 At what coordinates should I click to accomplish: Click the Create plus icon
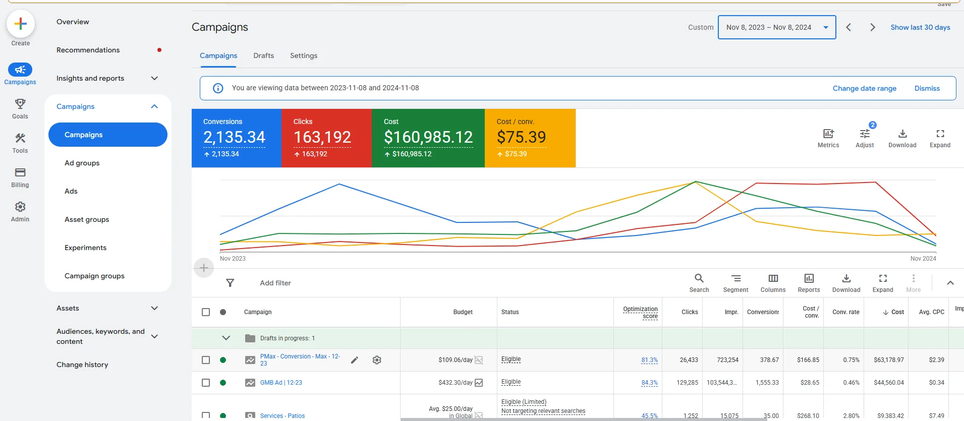pyautogui.click(x=21, y=24)
